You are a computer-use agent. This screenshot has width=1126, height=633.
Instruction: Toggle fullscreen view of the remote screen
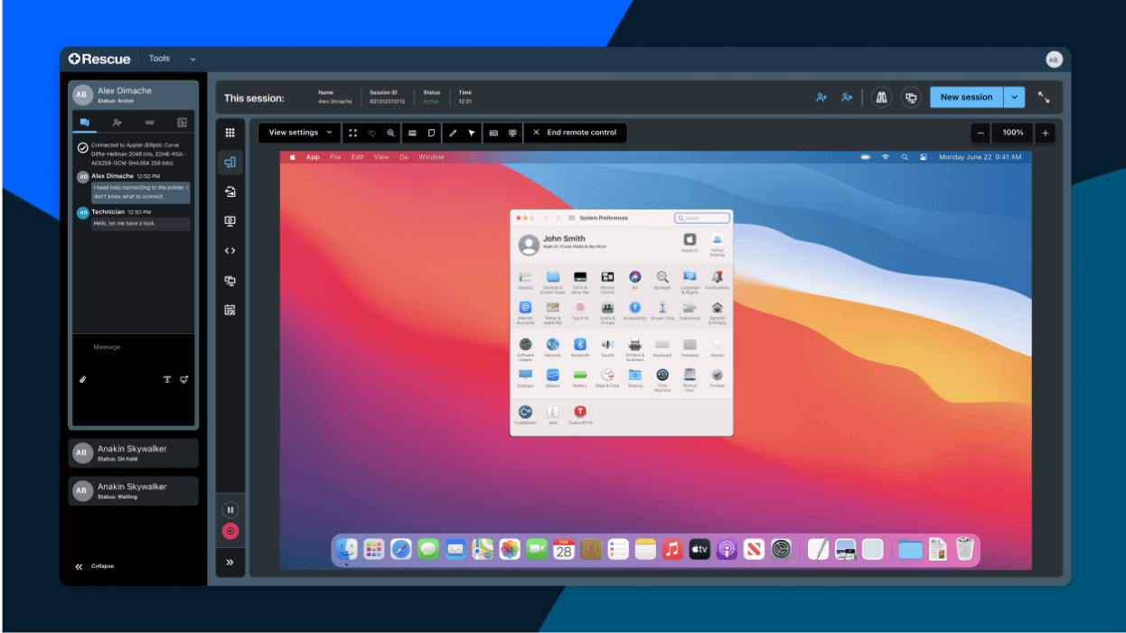(353, 133)
